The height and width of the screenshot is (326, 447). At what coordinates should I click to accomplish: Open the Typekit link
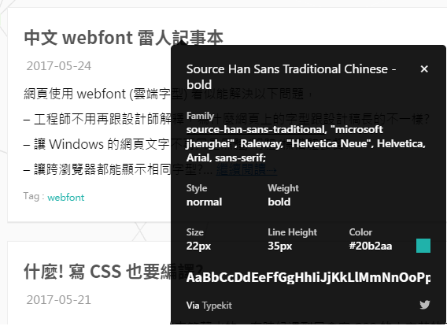point(217,306)
